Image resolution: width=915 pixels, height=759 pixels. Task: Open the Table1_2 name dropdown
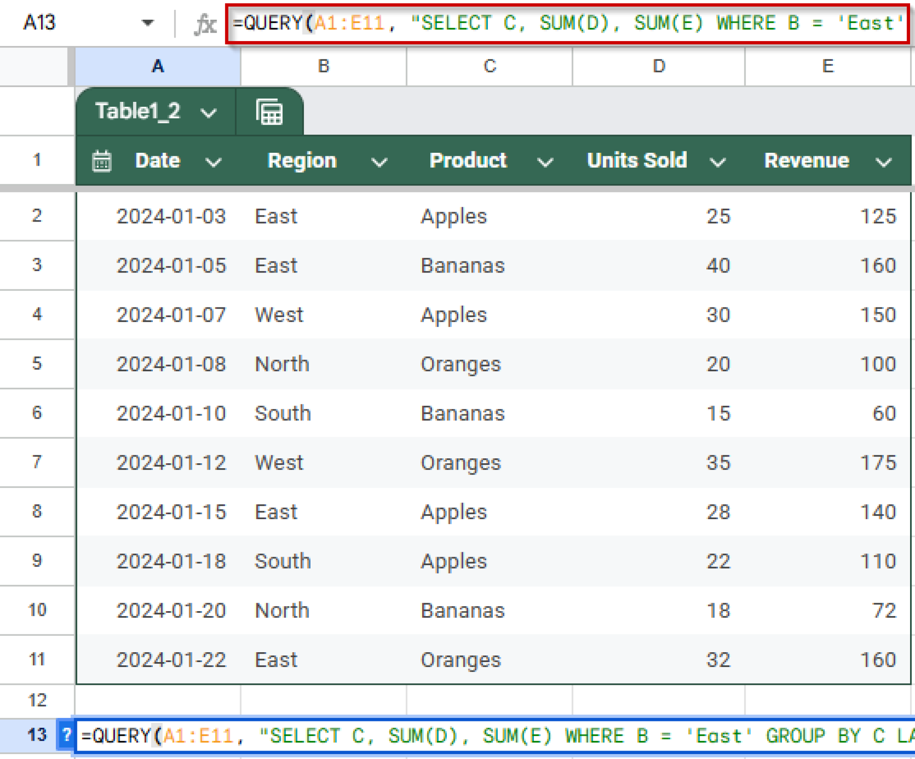(x=208, y=112)
